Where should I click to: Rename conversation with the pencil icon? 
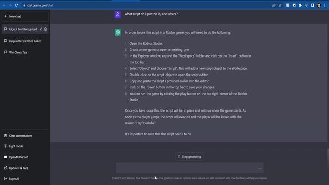pyautogui.click(x=41, y=29)
